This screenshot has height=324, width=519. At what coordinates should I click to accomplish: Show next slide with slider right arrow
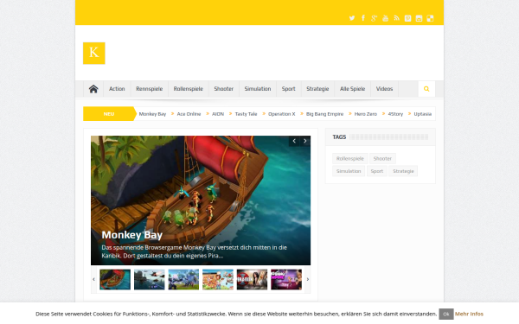coord(304,141)
